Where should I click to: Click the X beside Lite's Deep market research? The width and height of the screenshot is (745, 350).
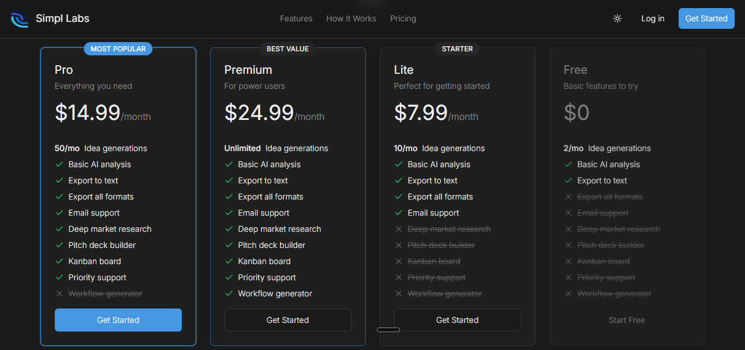pyautogui.click(x=398, y=229)
